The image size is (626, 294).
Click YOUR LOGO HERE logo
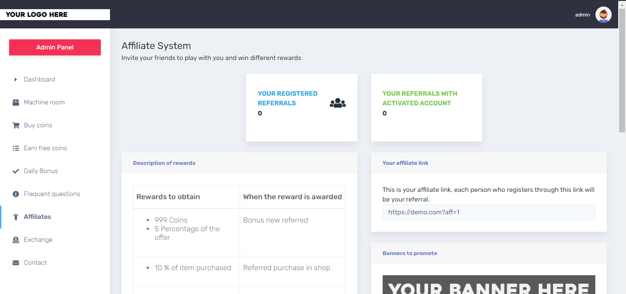coord(55,15)
